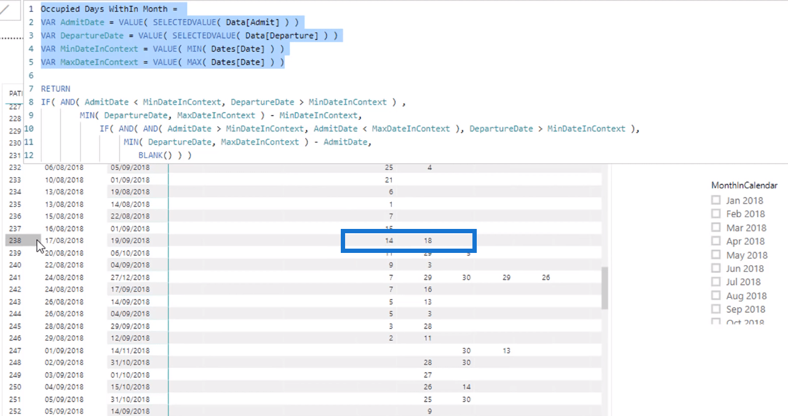This screenshot has height=416, width=788.
Task: Tick the Jan 2018 checkbox
Action: pos(715,200)
